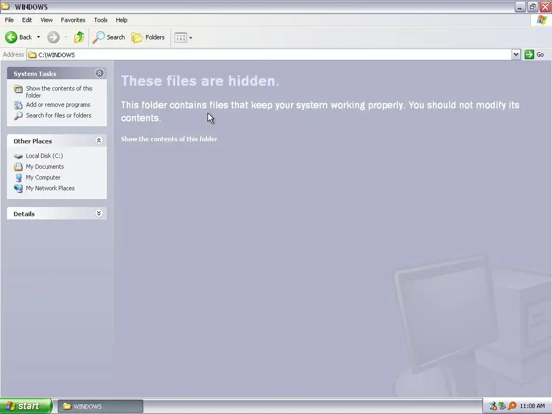Viewport: 552px width, 414px height.
Task: Click the Details header text
Action: 24,214
